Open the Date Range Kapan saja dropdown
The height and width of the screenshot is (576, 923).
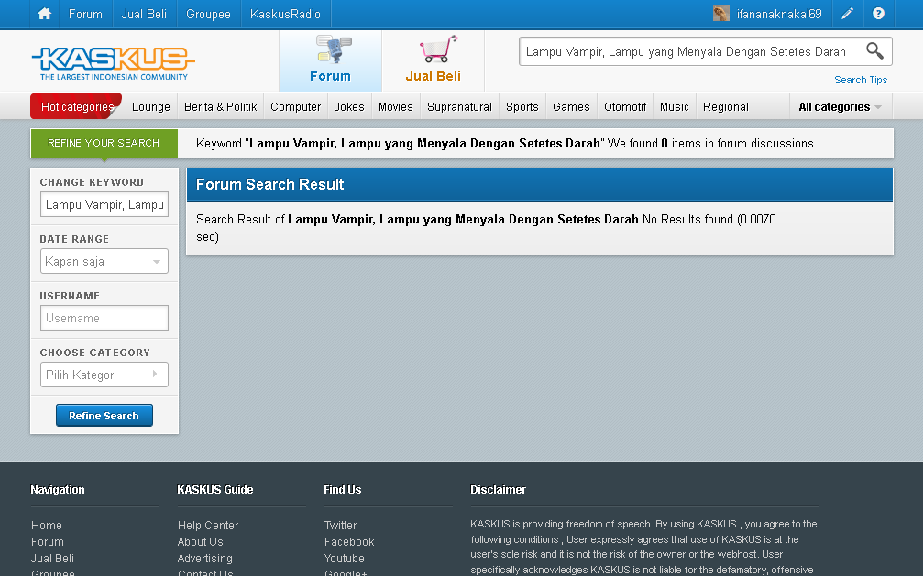104,261
